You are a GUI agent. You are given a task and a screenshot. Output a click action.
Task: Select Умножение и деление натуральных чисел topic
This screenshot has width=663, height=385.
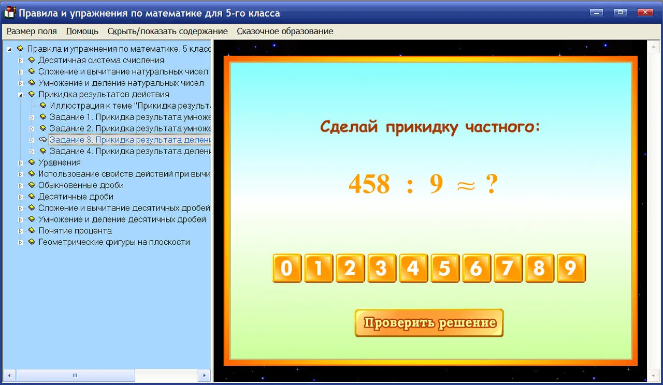(x=121, y=83)
